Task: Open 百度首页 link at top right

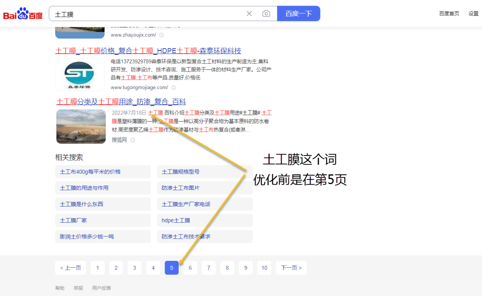Action: point(449,14)
